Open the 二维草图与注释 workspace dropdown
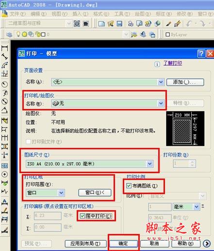This screenshot has width=214, height=251. (68, 24)
